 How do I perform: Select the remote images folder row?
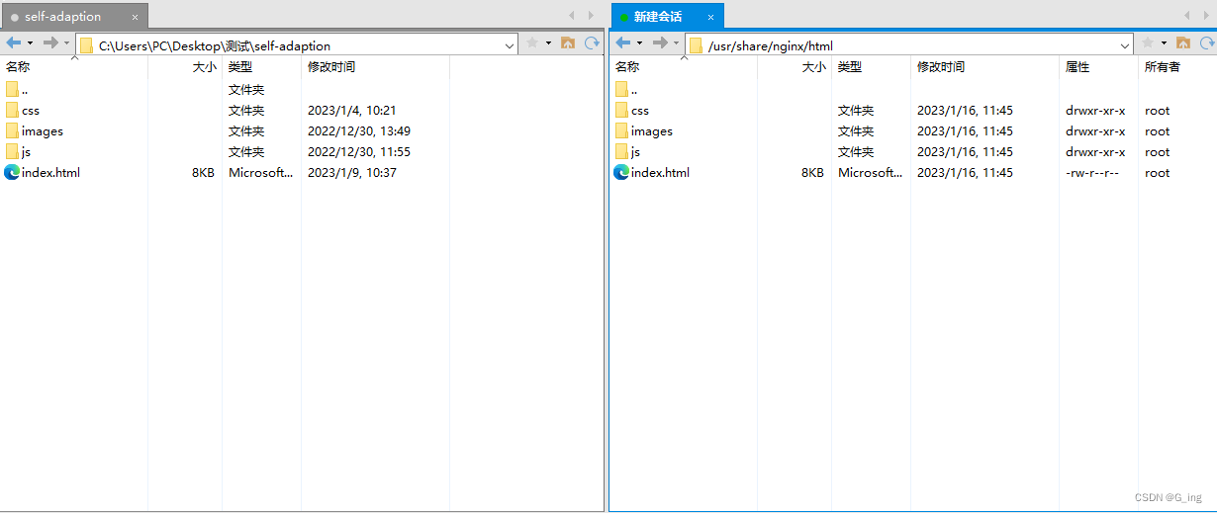click(x=651, y=131)
